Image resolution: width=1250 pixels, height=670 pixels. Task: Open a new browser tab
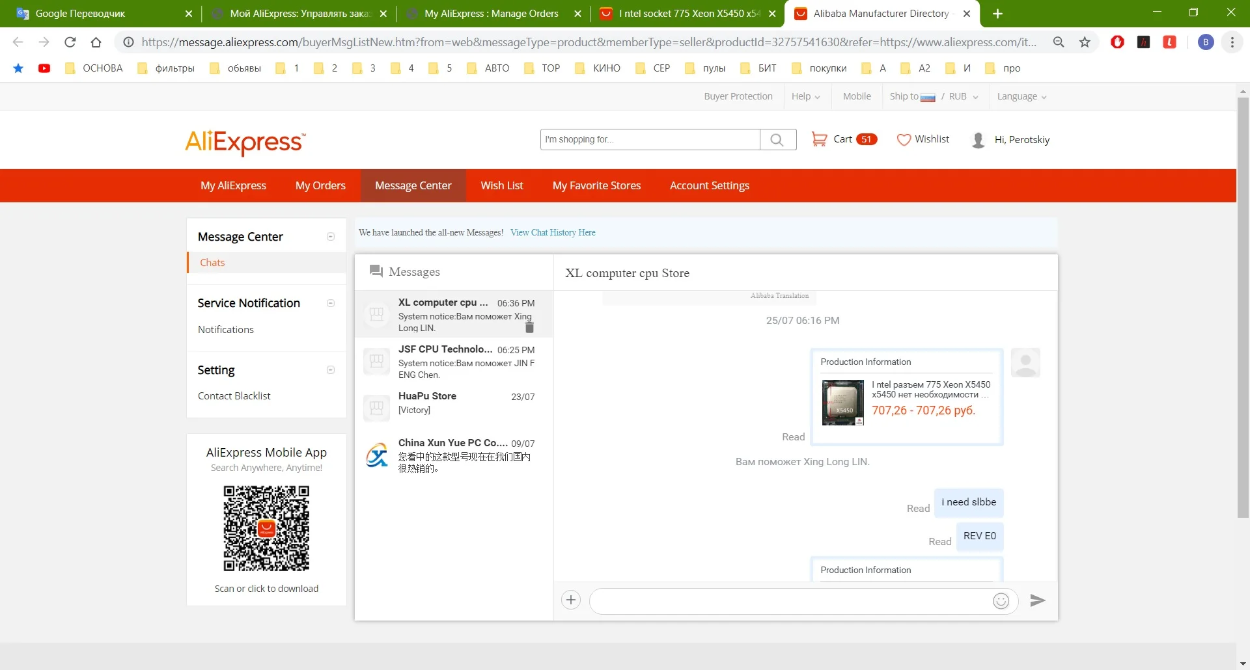click(997, 14)
